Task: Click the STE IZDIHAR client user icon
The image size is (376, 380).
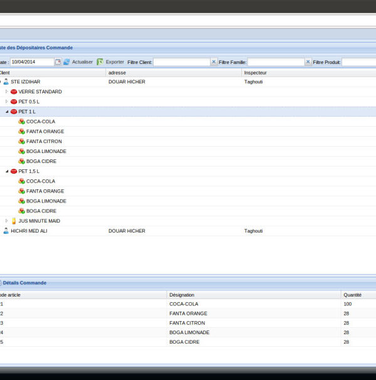Action: [6, 82]
